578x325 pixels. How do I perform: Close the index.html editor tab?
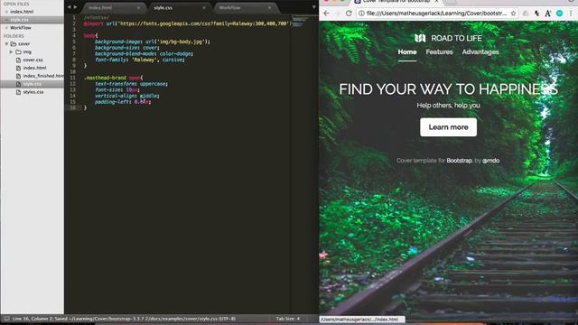point(138,8)
